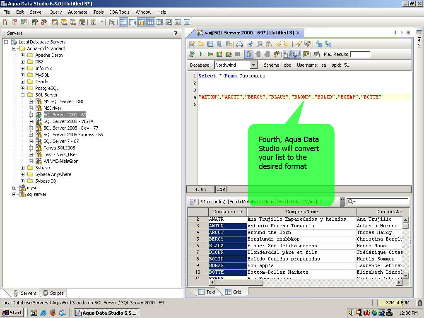424x318 pixels.
Task: Click the clear brush icon in editor toolbar
Action: tap(298, 44)
